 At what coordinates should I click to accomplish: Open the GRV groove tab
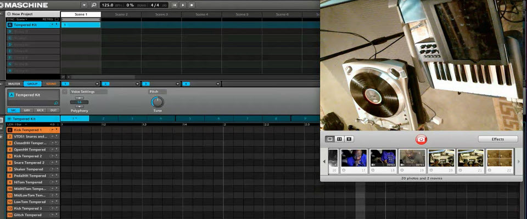[x=26, y=110]
